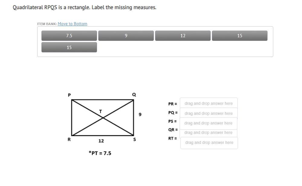Click the *PT = 7.5 note
The width and height of the screenshot is (302, 186).
100,153
